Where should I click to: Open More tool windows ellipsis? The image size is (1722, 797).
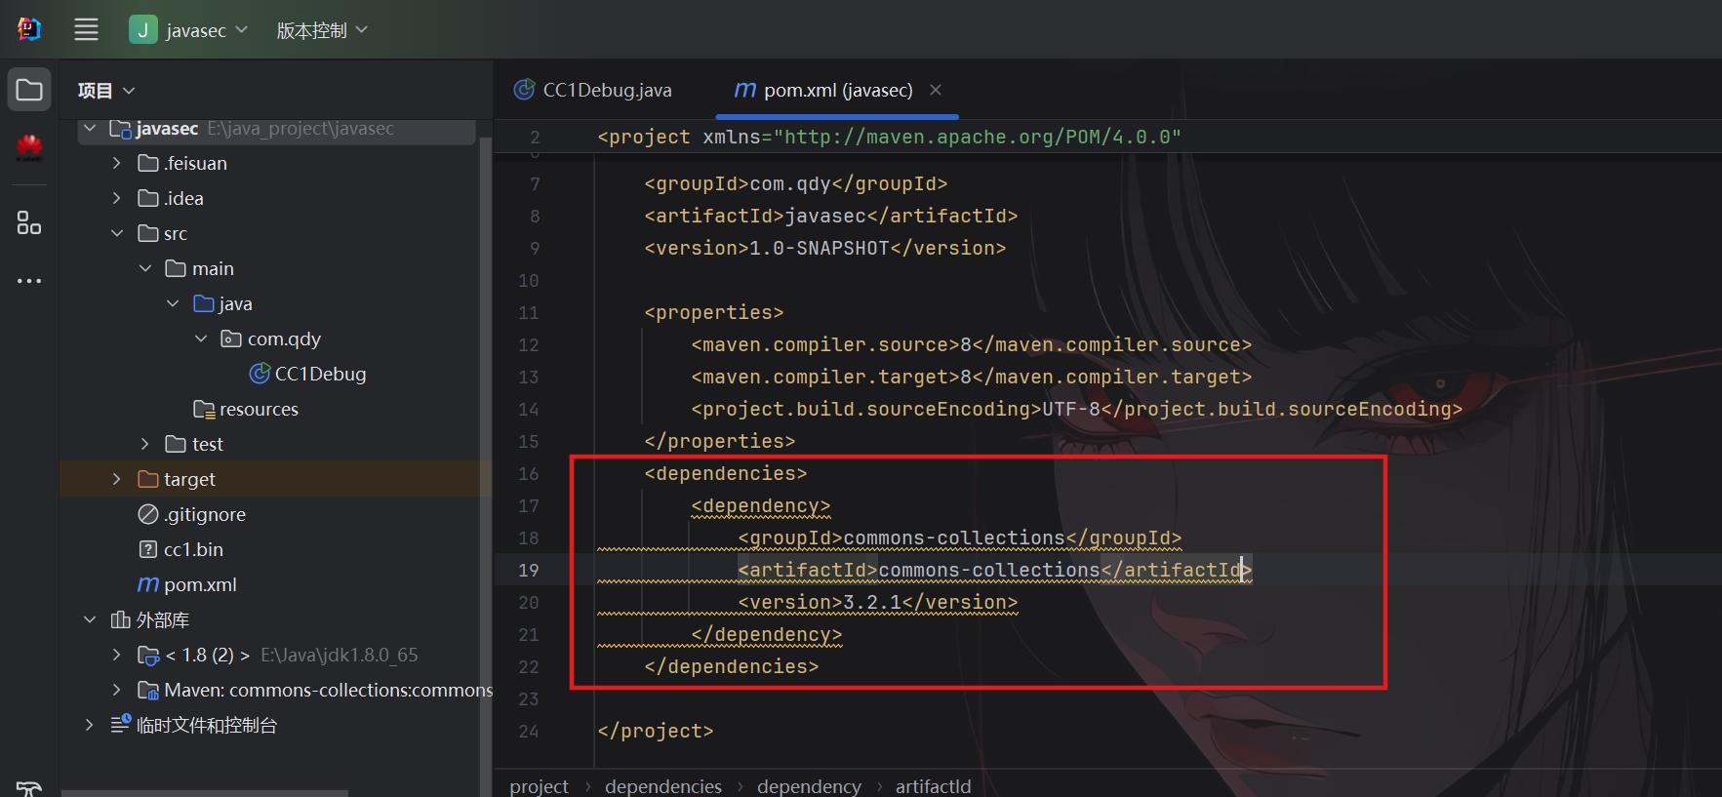click(x=29, y=281)
